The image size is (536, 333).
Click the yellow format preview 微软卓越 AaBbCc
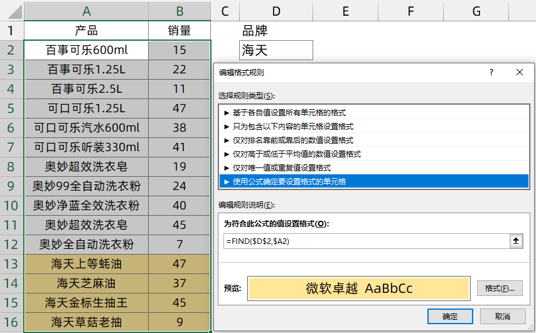click(359, 288)
